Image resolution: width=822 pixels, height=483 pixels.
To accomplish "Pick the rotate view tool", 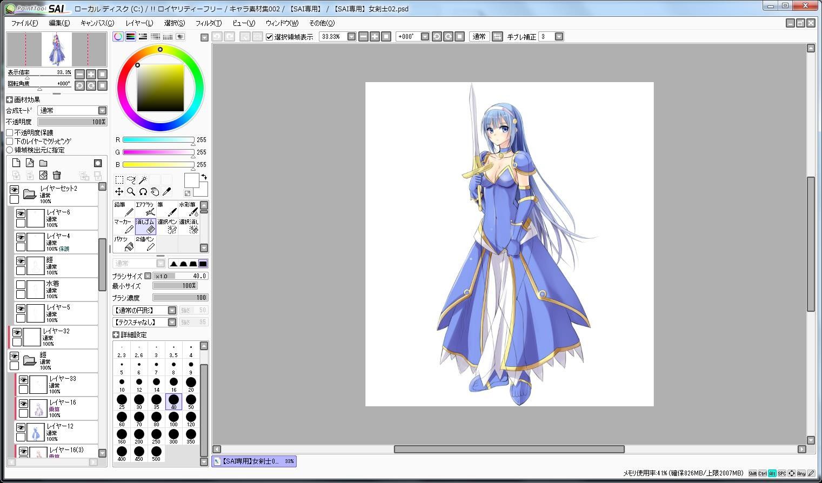I will (x=143, y=191).
